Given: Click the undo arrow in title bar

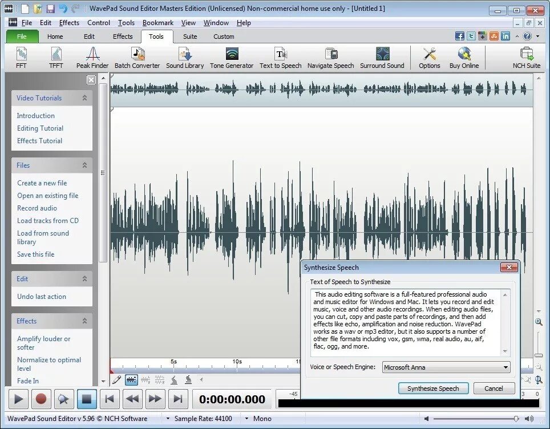Looking at the screenshot, I should [63, 9].
